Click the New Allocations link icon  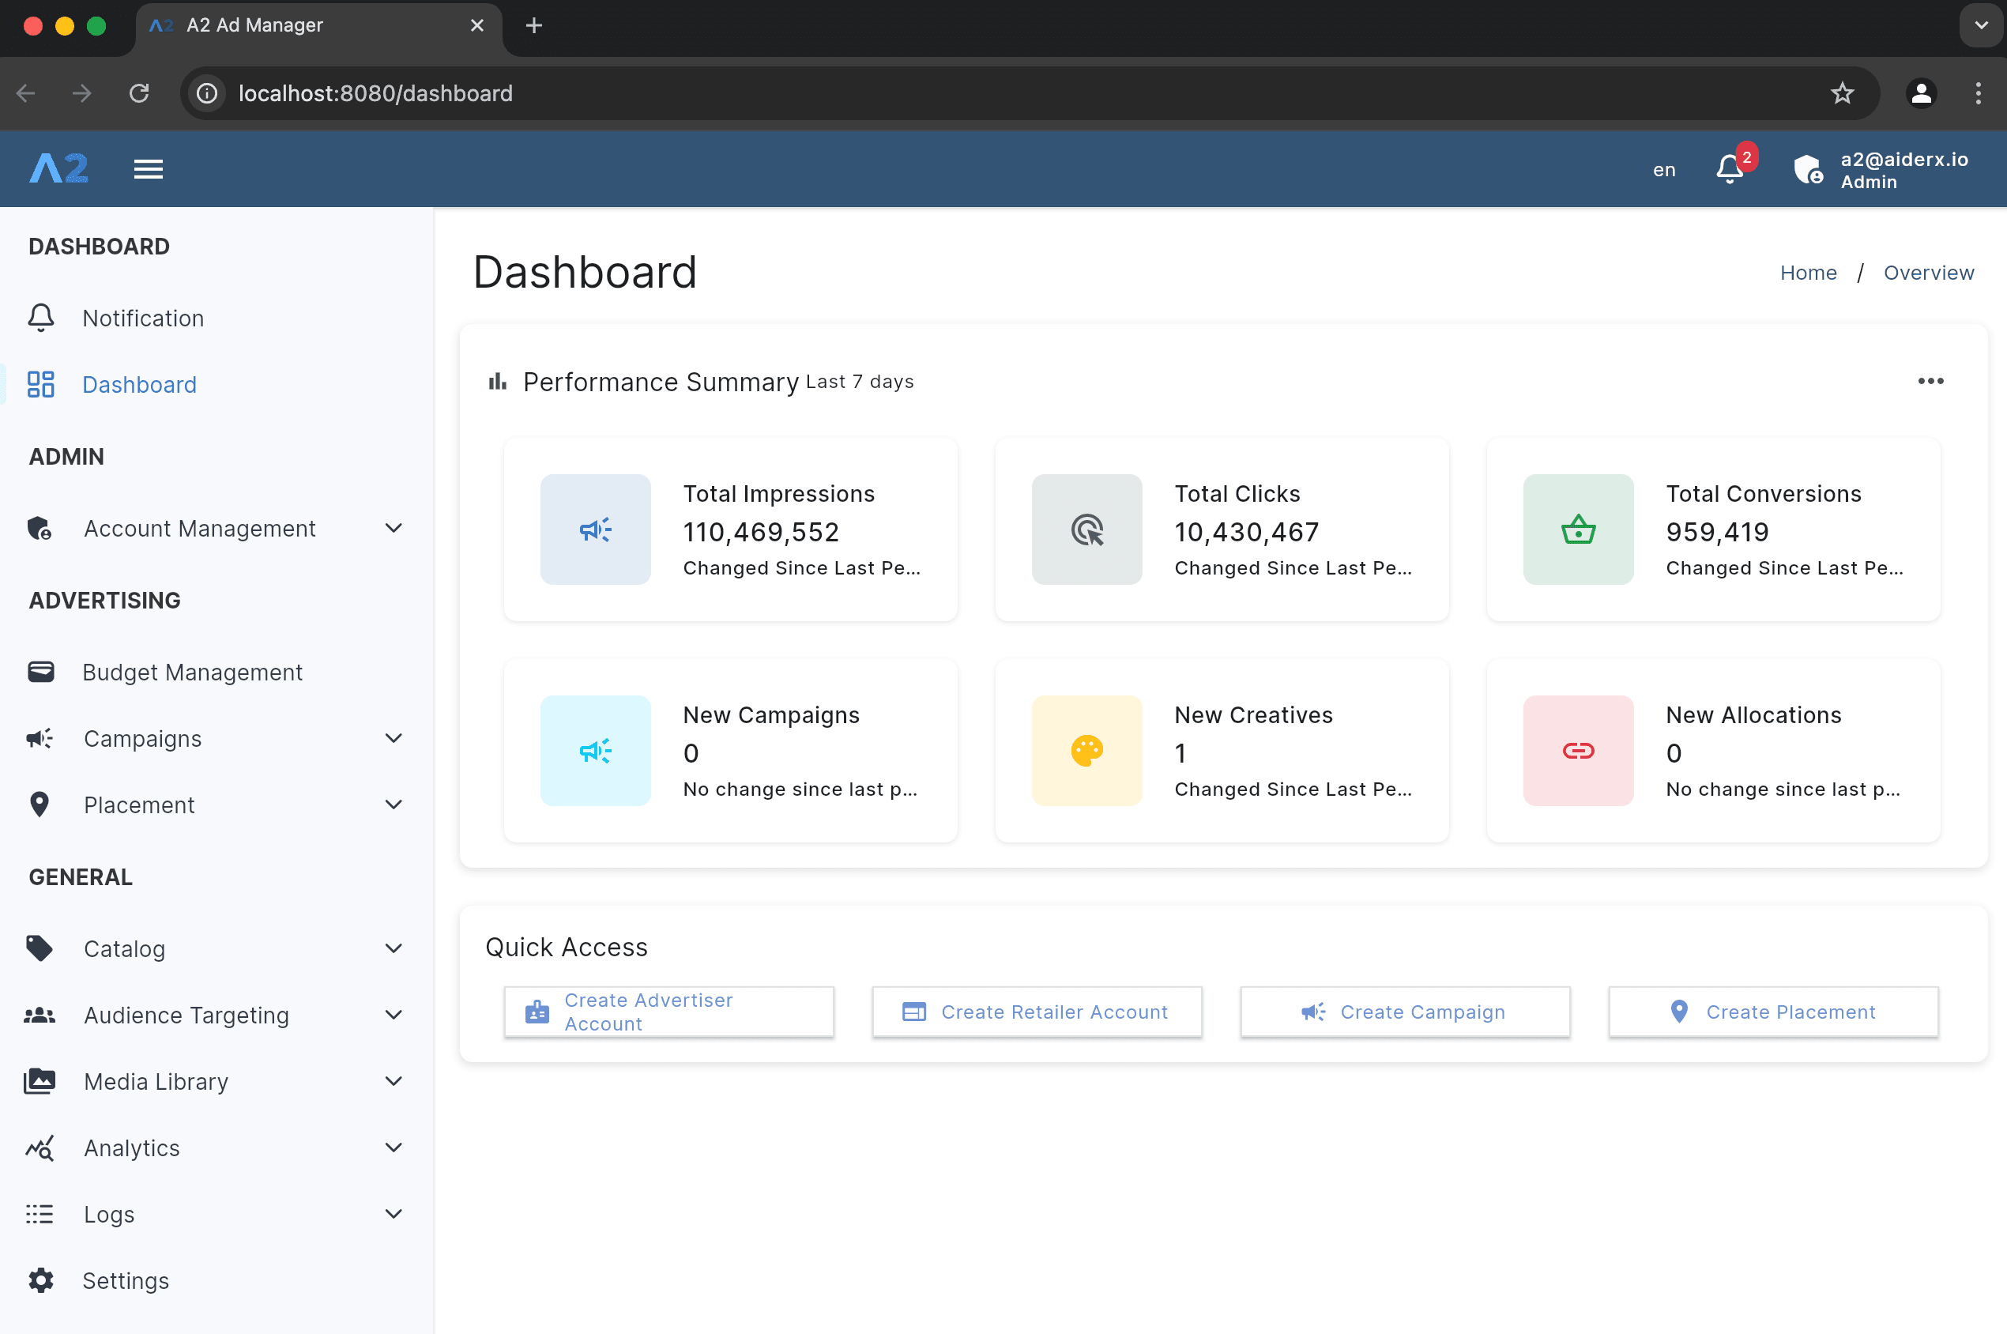coord(1577,751)
